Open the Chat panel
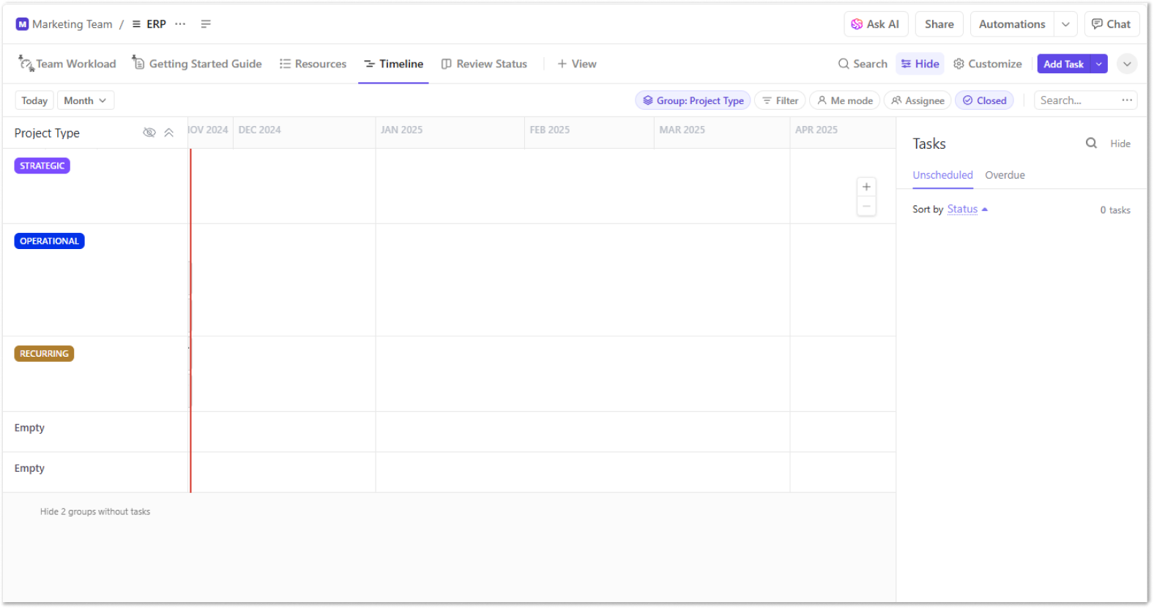This screenshot has height=608, width=1154. tap(1111, 24)
